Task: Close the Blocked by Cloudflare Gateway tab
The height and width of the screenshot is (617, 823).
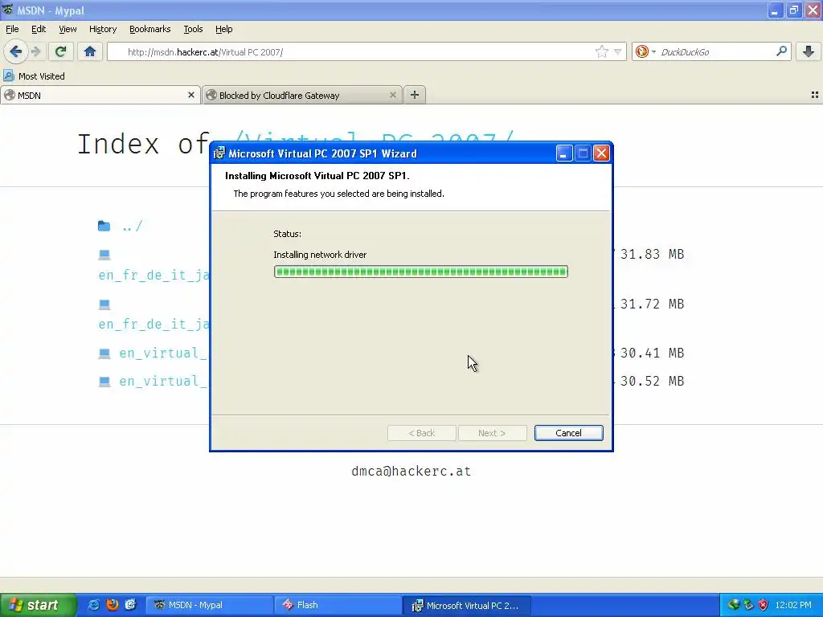Action: point(392,95)
